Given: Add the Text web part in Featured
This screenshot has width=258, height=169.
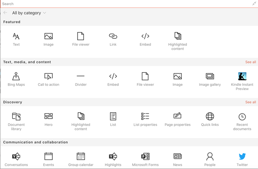Looking at the screenshot, I should point(16,40).
